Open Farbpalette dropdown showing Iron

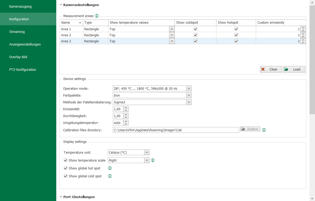(189, 95)
